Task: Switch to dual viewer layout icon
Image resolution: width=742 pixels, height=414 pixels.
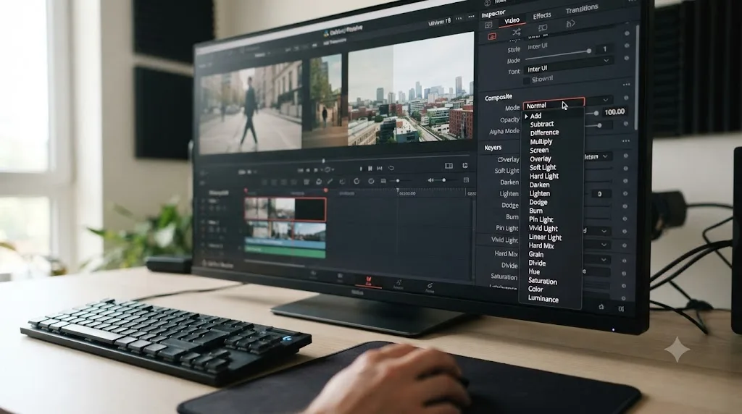Action: pyautogui.click(x=449, y=166)
